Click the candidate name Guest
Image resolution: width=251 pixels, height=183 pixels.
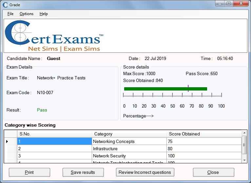coord(54,58)
